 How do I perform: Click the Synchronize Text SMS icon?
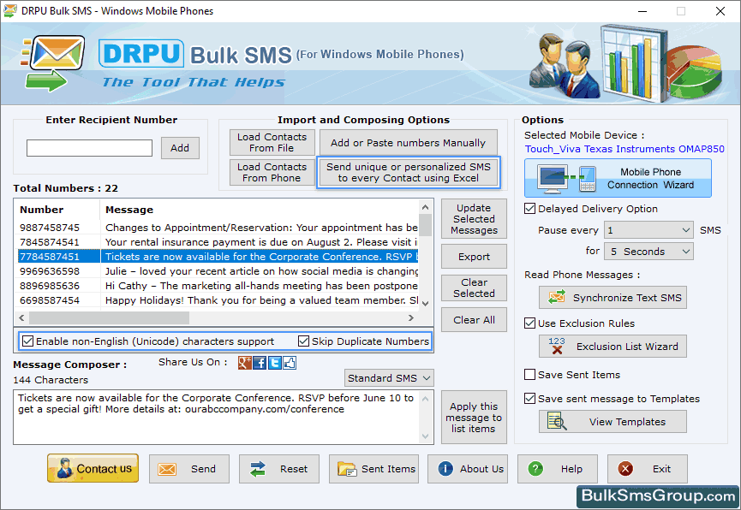click(557, 298)
